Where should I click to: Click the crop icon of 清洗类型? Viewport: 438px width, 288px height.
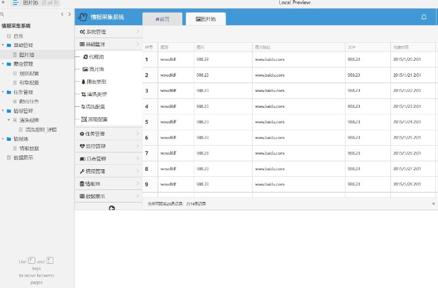(84, 94)
